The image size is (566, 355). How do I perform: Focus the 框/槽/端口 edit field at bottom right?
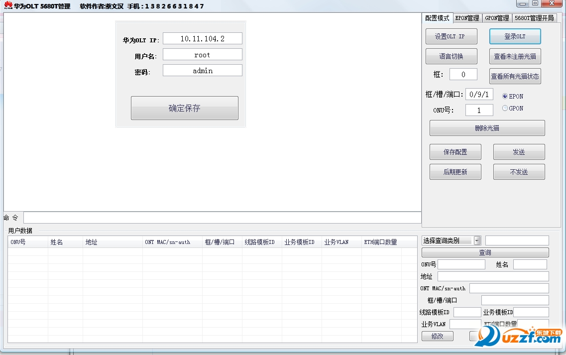point(515,300)
